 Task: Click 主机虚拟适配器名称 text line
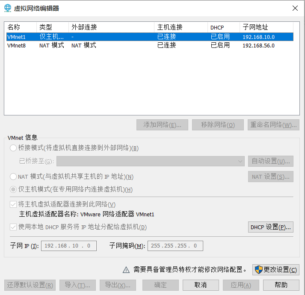[x=86, y=214]
